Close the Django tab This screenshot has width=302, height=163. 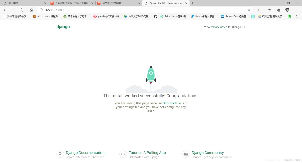(186, 3)
